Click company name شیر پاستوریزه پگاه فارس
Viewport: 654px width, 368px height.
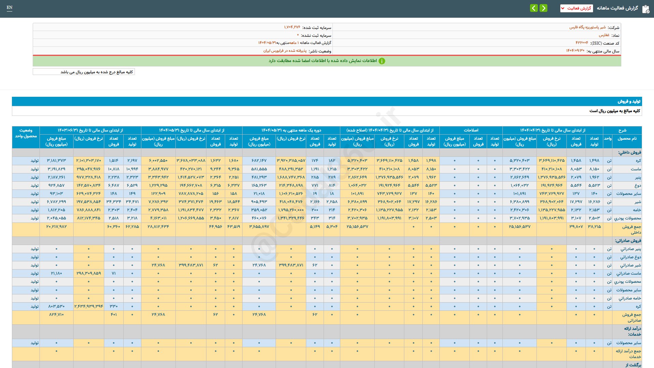587,27
